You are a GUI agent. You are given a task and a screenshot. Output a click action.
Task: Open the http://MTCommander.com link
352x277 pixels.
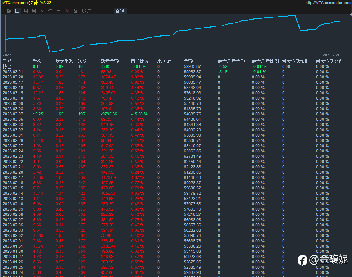tap(329, 3)
